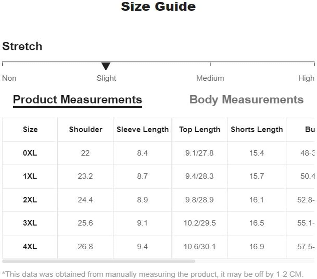Select the 1XL size row label
317x279 pixels.
[x=30, y=176]
